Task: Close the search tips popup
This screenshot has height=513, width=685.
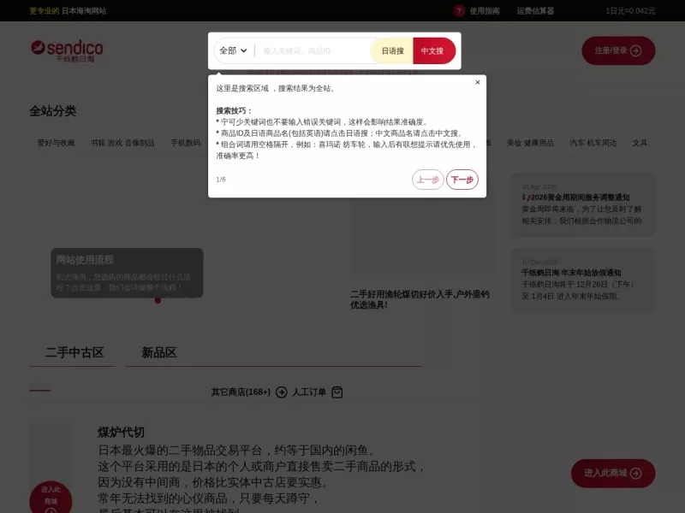Action: click(x=478, y=82)
